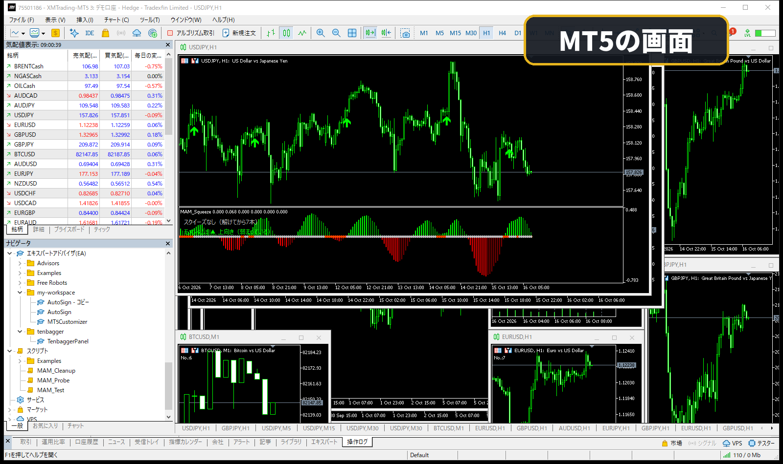This screenshot has width=783, height=464.
Task: Select the H4 timeframe
Action: point(502,33)
